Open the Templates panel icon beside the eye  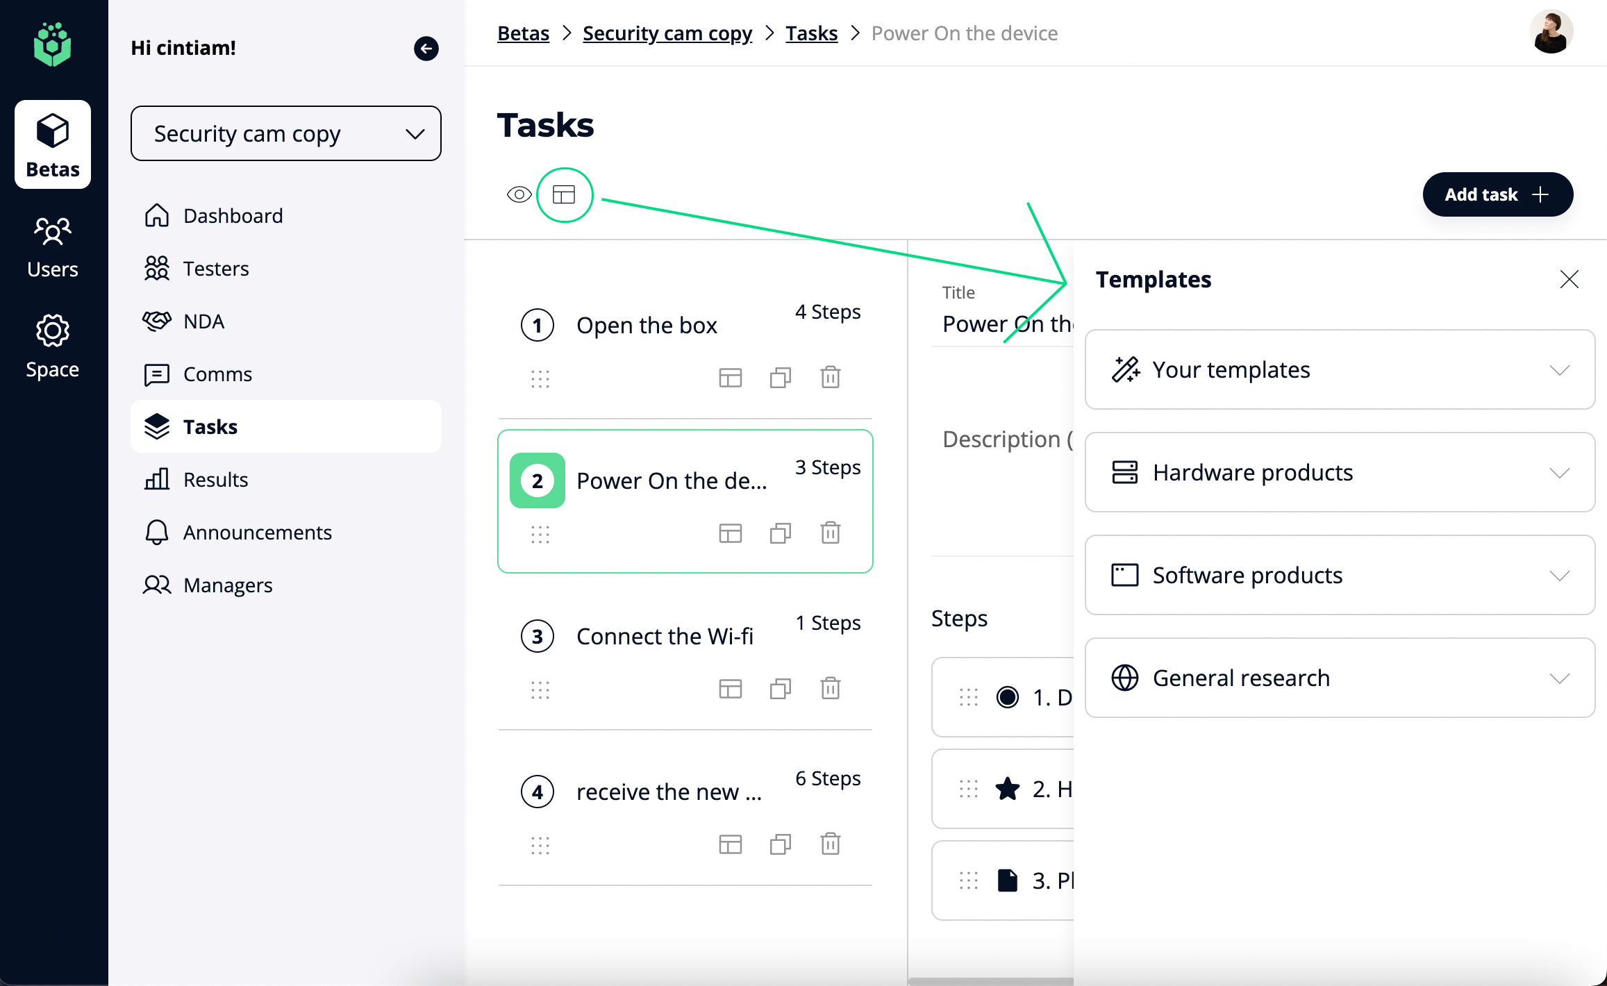(565, 195)
